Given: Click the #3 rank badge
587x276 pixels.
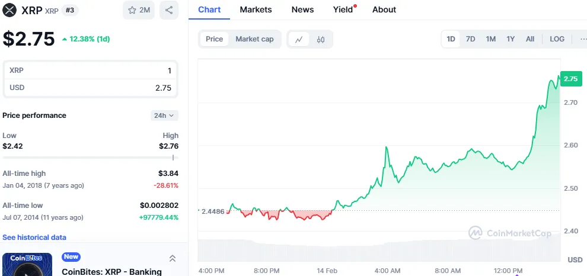Looking at the screenshot, I should pyautogui.click(x=70, y=10).
